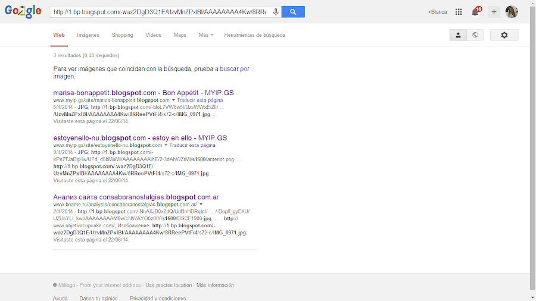Click the Google logo
536x301 pixels.
(x=23, y=11)
